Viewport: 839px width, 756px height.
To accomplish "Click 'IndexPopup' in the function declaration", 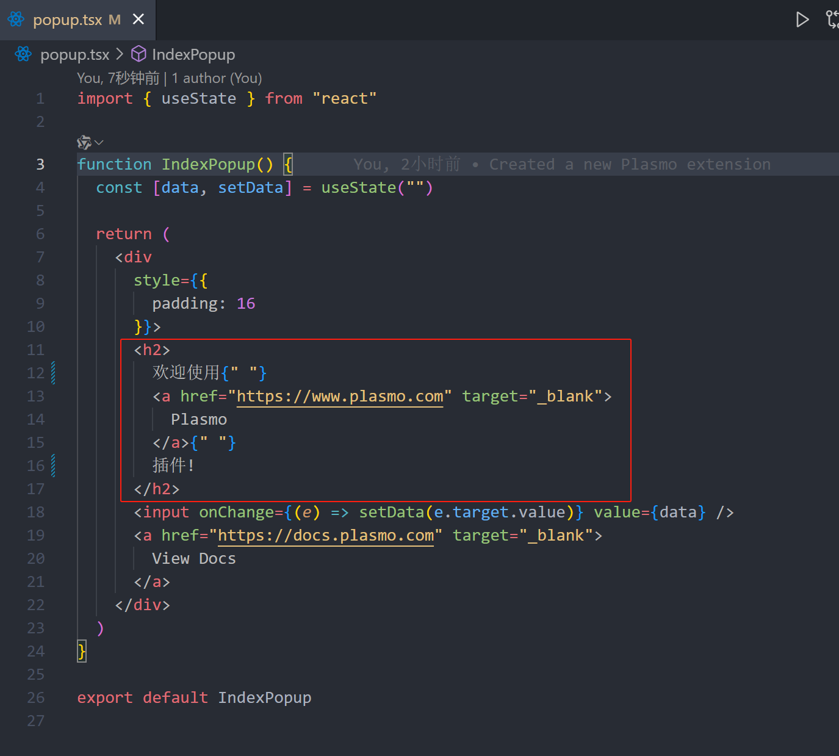I will click(x=208, y=164).
